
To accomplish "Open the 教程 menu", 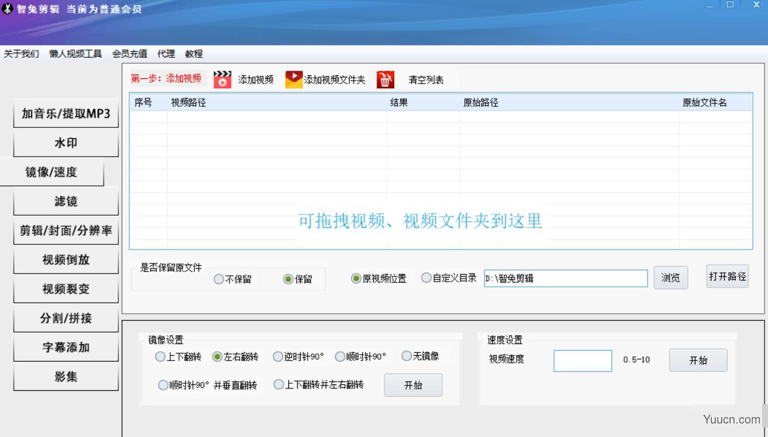I will tap(194, 54).
